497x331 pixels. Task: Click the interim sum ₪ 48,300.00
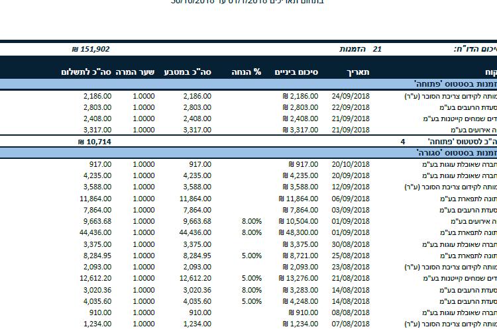coord(298,232)
